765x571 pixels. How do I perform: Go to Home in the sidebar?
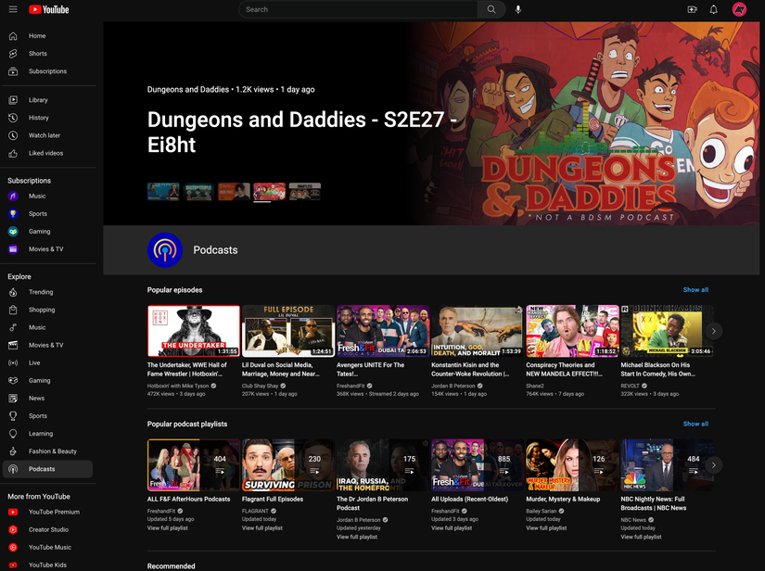click(47, 35)
